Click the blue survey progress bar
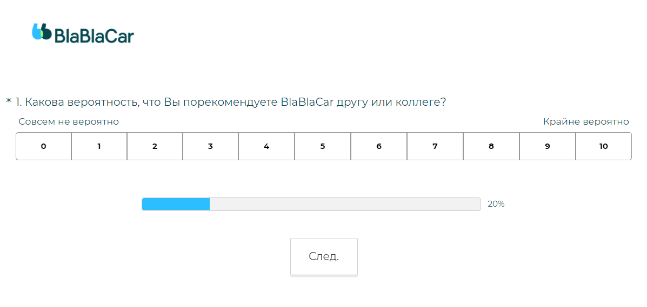The width and height of the screenshot is (647, 307). [x=176, y=204]
